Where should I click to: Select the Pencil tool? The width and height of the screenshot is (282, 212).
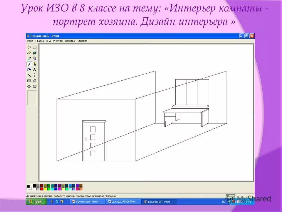tap(29, 64)
